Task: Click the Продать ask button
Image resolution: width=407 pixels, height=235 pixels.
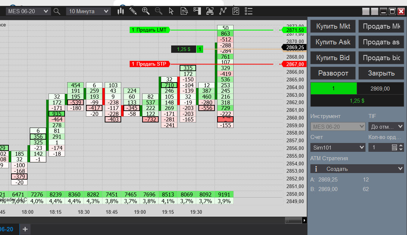Action: (x=381, y=42)
